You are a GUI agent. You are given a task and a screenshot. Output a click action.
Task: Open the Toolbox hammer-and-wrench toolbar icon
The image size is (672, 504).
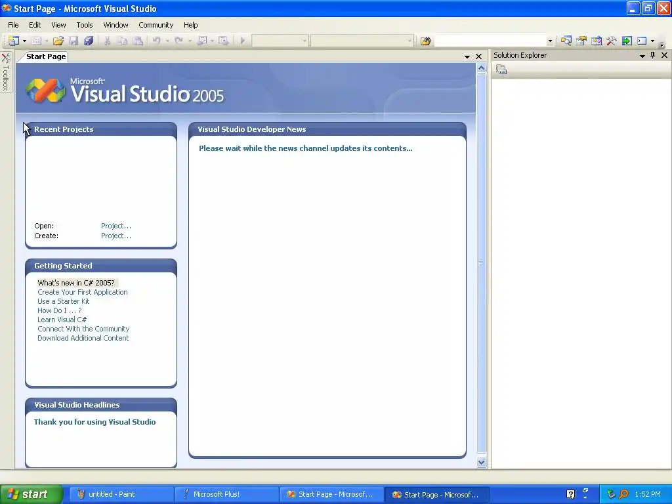[x=612, y=41]
